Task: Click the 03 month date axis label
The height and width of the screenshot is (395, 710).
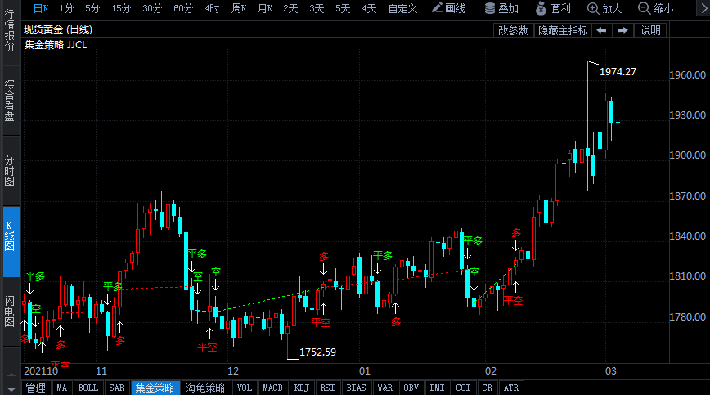Action: [611, 371]
